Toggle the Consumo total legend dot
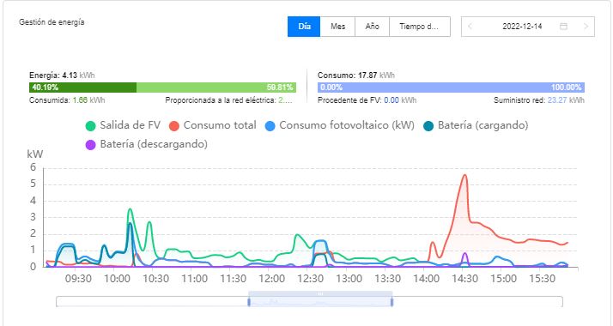The image size is (613, 326). tap(174, 126)
